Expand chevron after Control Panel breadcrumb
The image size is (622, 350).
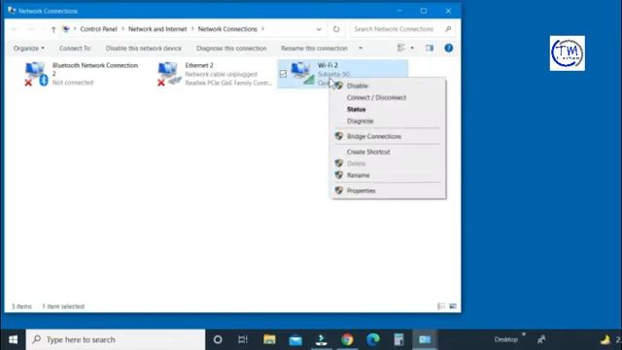pyautogui.click(x=122, y=29)
